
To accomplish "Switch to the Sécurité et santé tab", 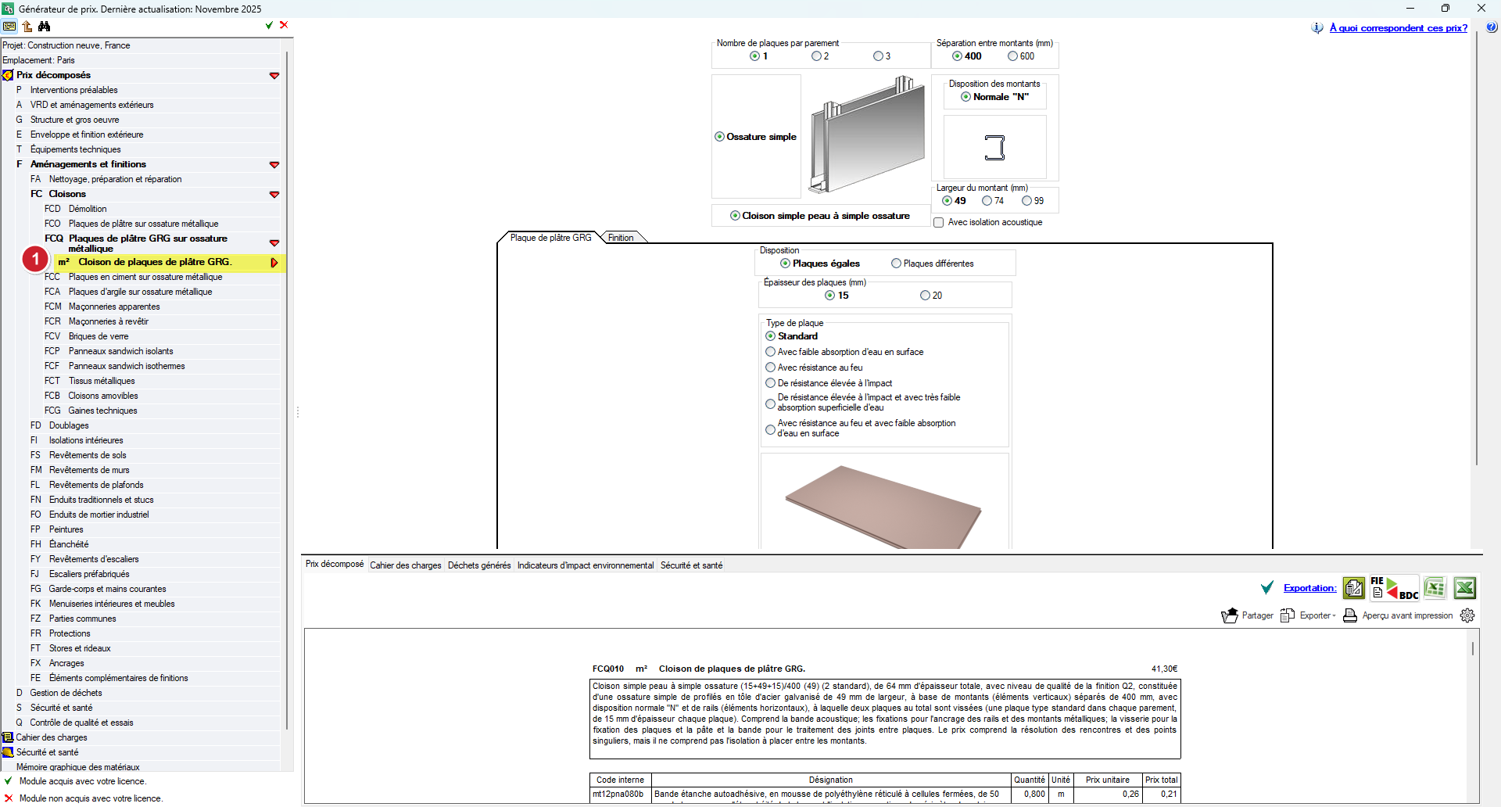I will pyautogui.click(x=692, y=565).
